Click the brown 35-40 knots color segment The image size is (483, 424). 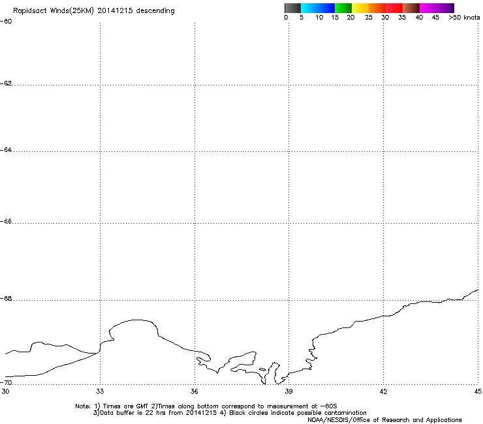click(411, 8)
